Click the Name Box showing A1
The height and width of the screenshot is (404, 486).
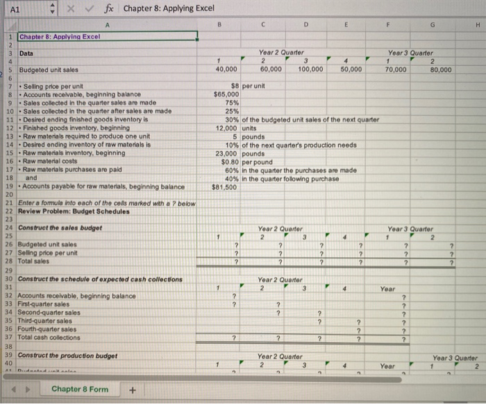click(x=28, y=9)
